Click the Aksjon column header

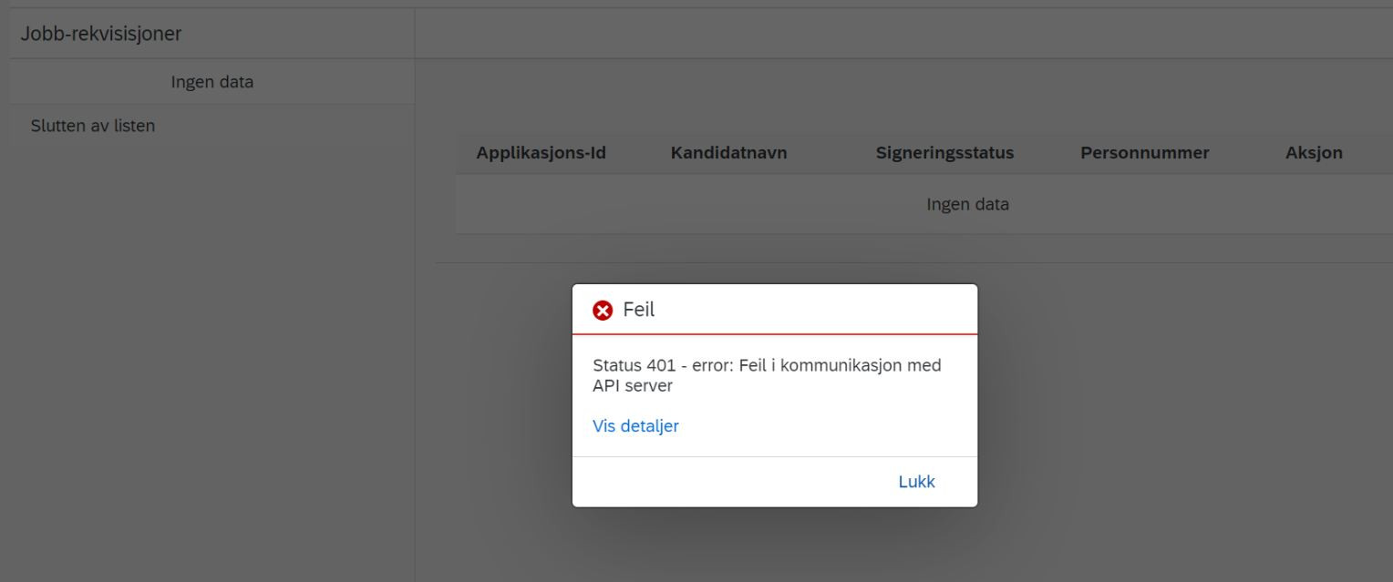[x=1314, y=153]
